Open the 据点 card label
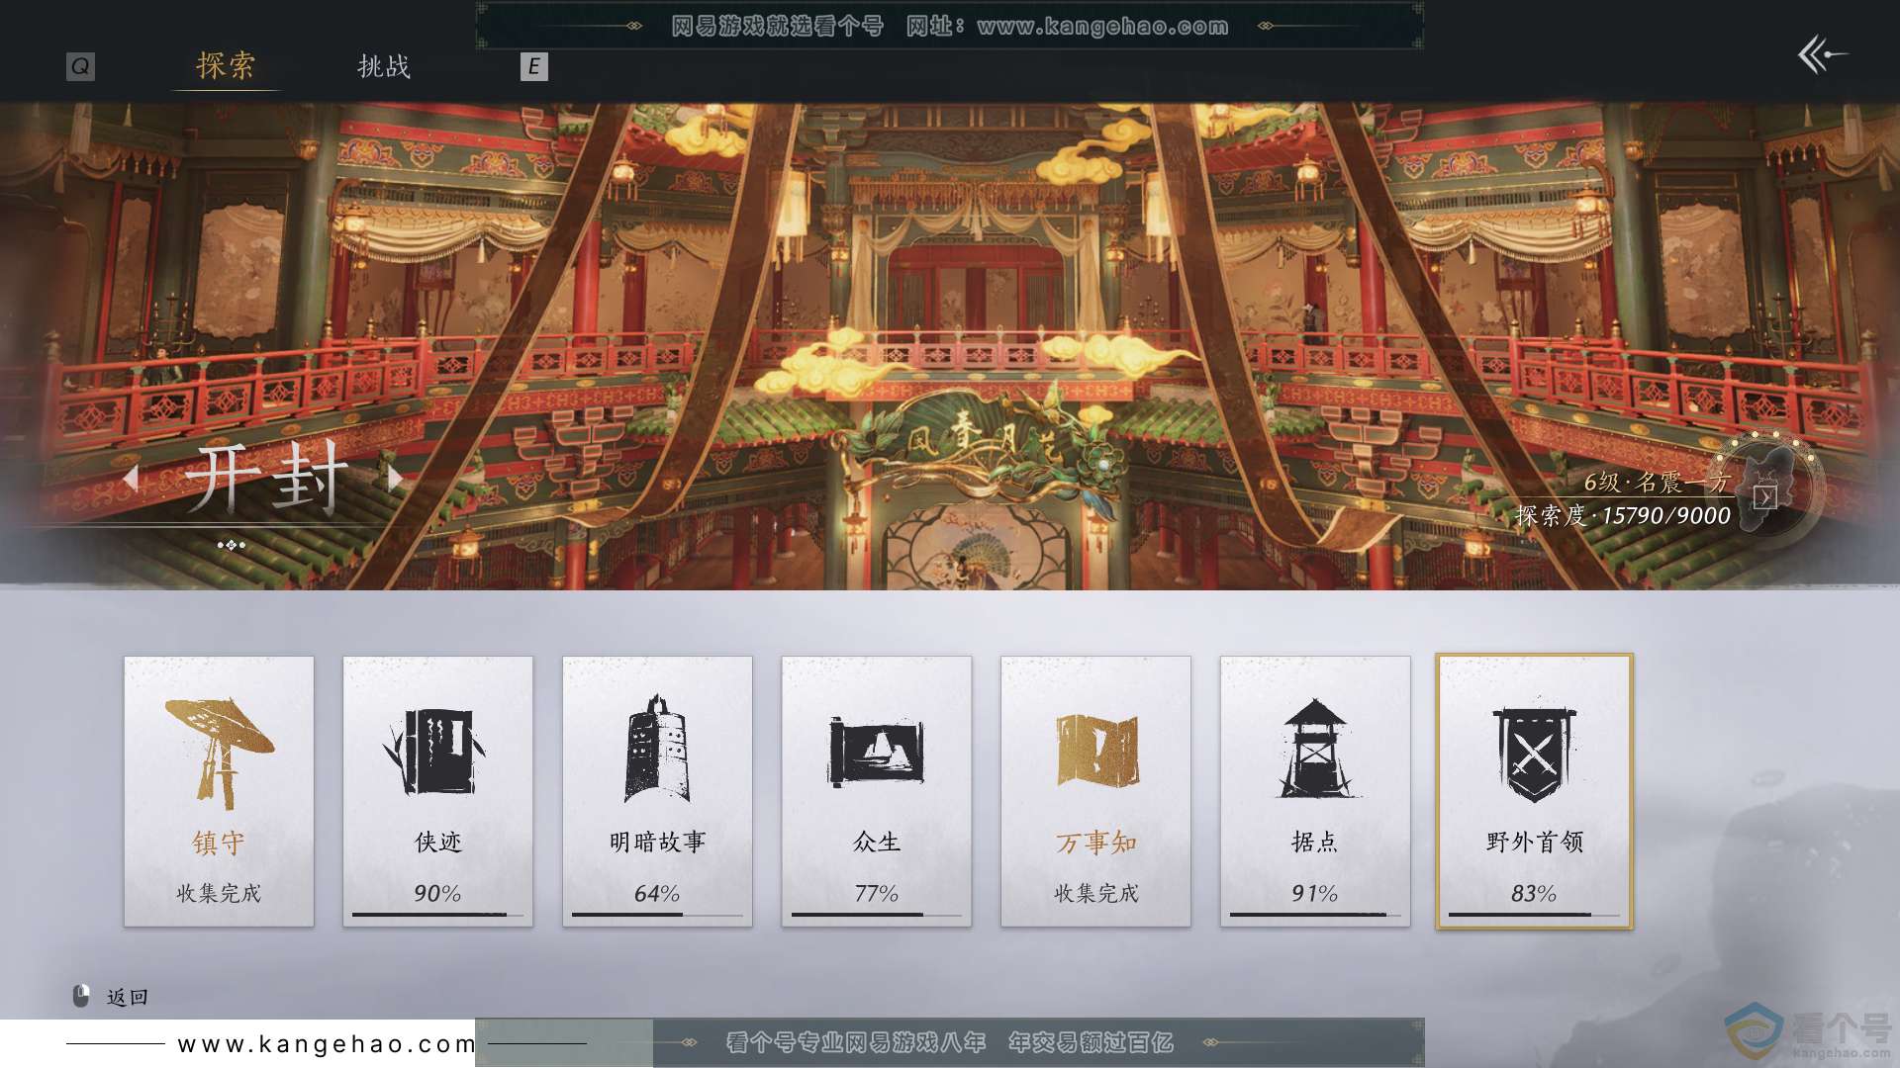This screenshot has height=1068, width=1900. [1315, 842]
